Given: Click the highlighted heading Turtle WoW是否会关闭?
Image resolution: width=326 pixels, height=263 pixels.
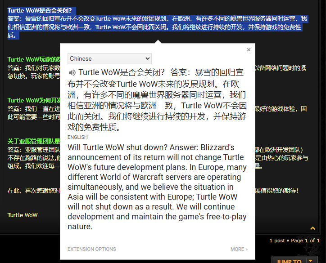Looking at the screenshot, I should (40, 10).
